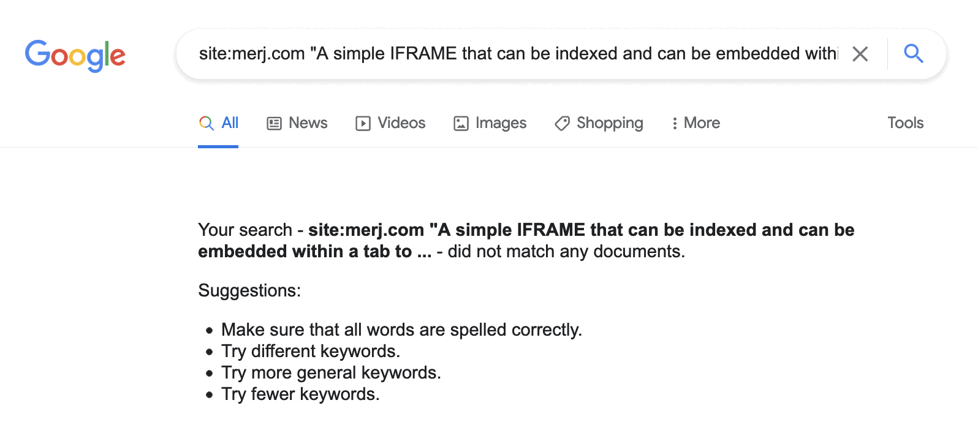Click the "did not match any documents" message

click(566, 252)
